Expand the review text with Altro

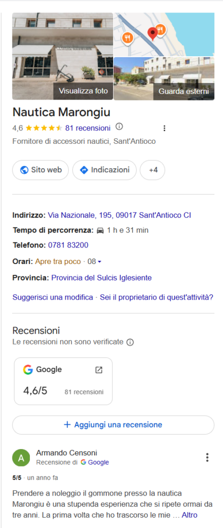click(190, 515)
